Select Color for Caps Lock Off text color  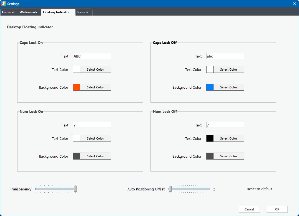(x=229, y=69)
